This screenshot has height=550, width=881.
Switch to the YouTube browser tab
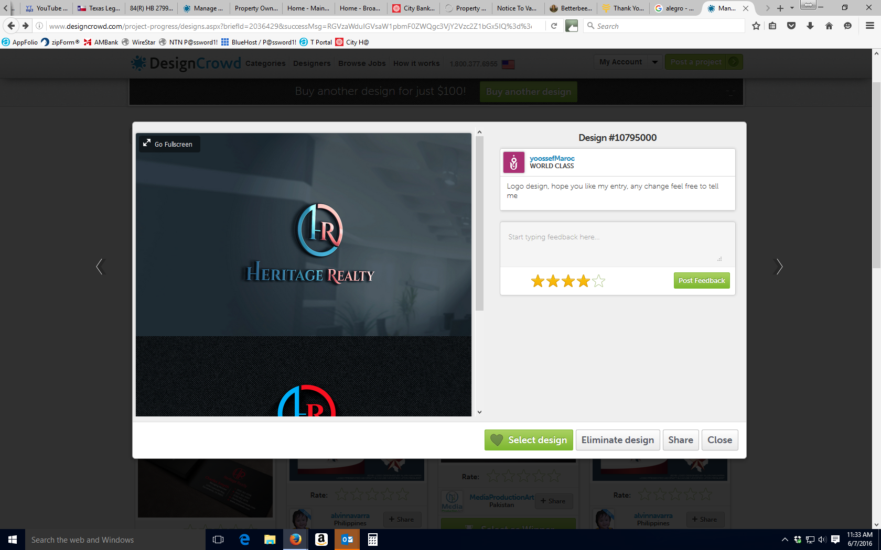click(47, 8)
